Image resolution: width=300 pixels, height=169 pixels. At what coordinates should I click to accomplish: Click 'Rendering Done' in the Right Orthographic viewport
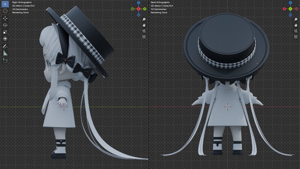20,12
